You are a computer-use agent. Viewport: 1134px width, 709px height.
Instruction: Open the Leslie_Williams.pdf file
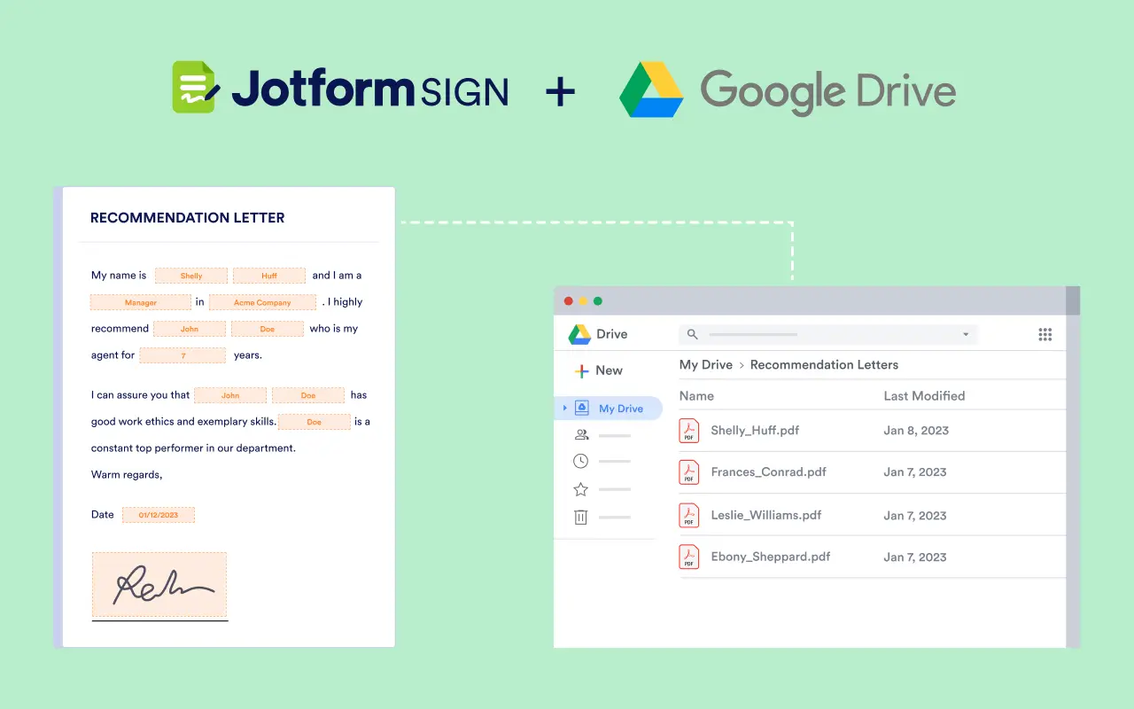tap(765, 515)
